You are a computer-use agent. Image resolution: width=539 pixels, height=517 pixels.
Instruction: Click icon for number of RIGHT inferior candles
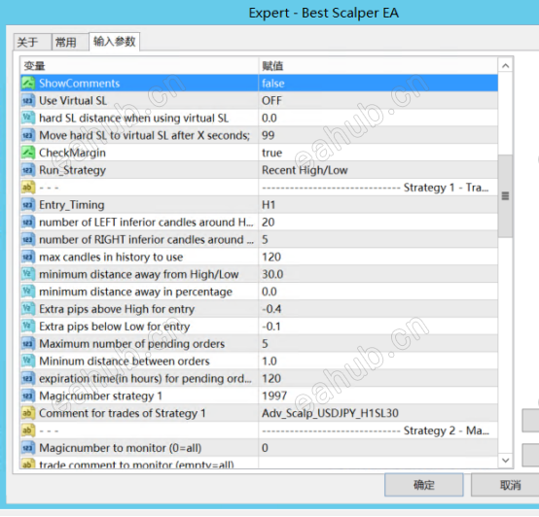pyautogui.click(x=28, y=240)
